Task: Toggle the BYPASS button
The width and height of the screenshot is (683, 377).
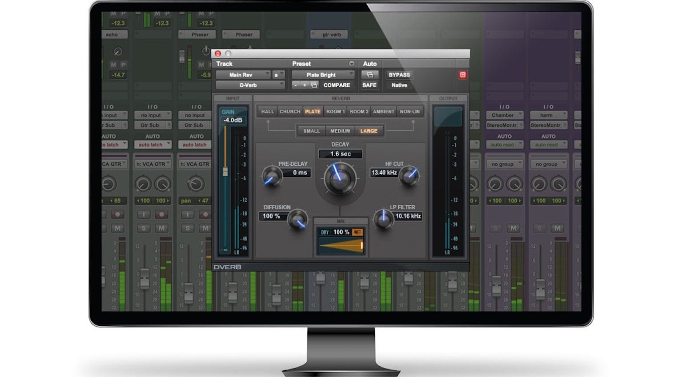Action: [399, 75]
